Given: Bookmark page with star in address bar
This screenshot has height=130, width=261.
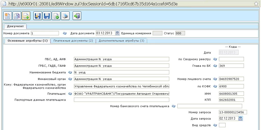Looking at the screenshot, I should (x=256, y=4).
